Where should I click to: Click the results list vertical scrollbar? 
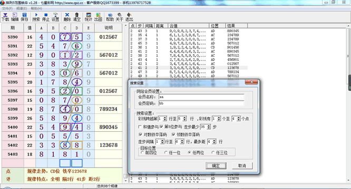pyautogui.click(x=348, y=102)
